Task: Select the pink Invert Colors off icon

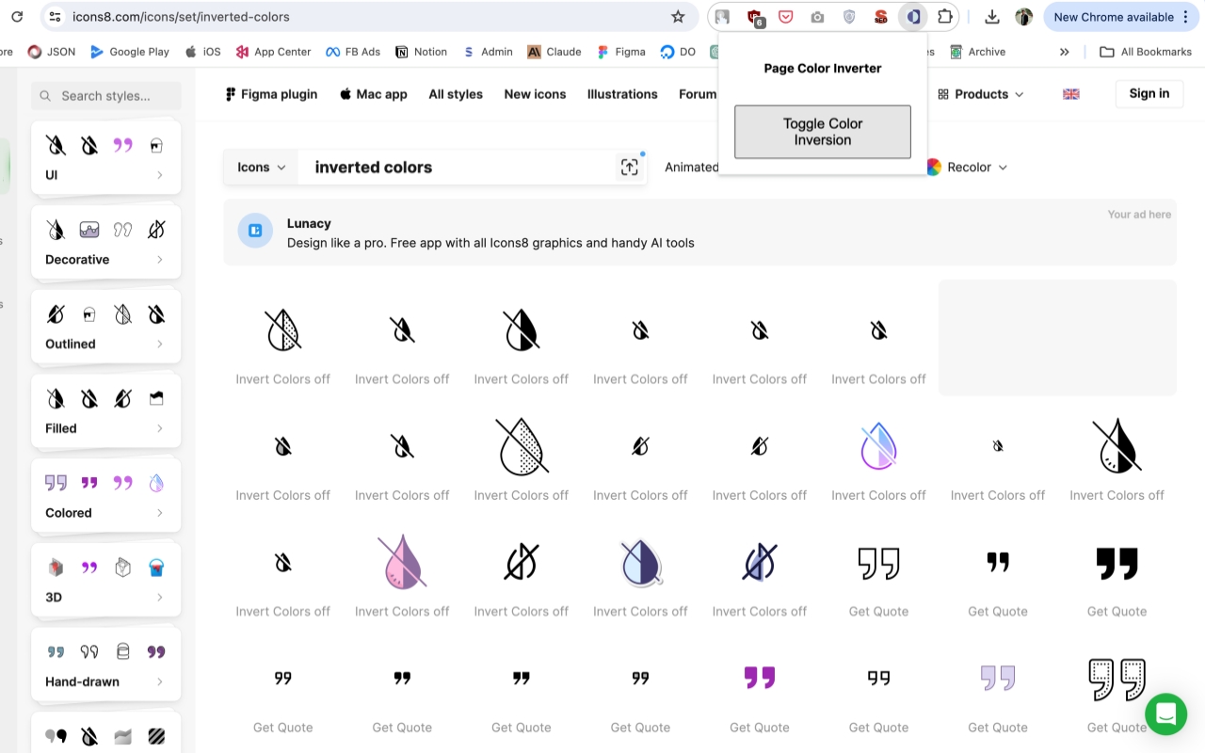Action: click(402, 562)
